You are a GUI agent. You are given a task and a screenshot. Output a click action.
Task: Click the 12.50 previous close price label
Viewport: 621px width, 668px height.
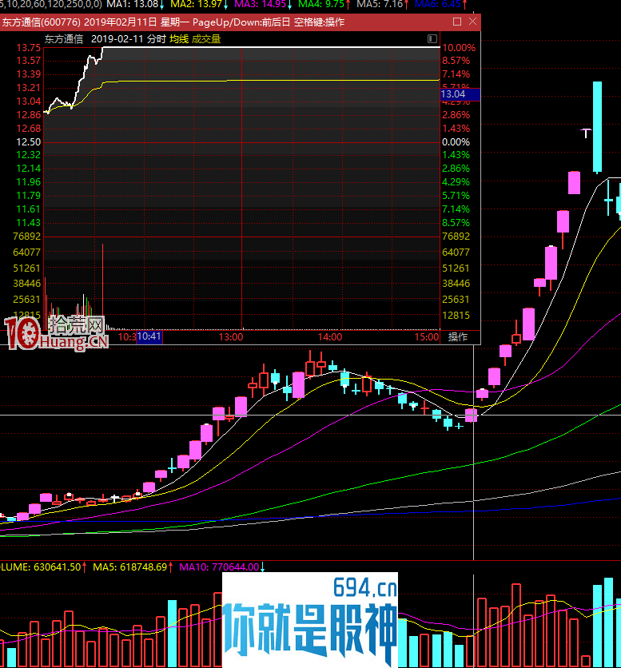point(29,142)
